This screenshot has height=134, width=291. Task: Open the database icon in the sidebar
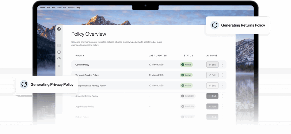point(59,46)
